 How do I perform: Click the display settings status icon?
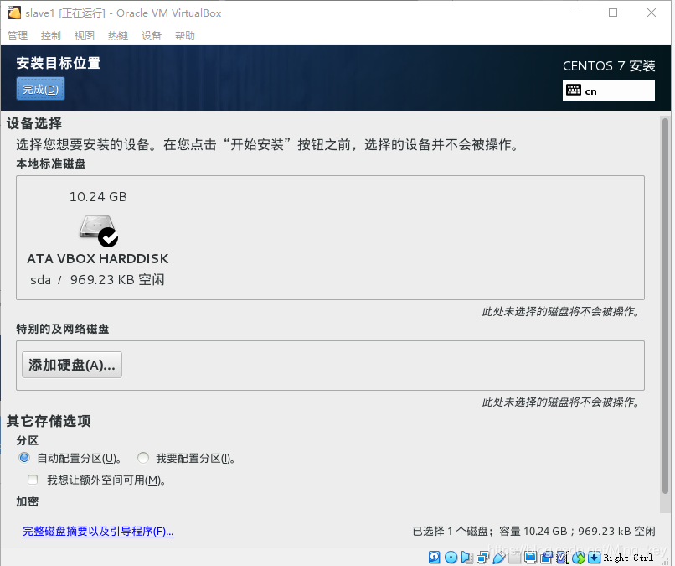[530, 558]
